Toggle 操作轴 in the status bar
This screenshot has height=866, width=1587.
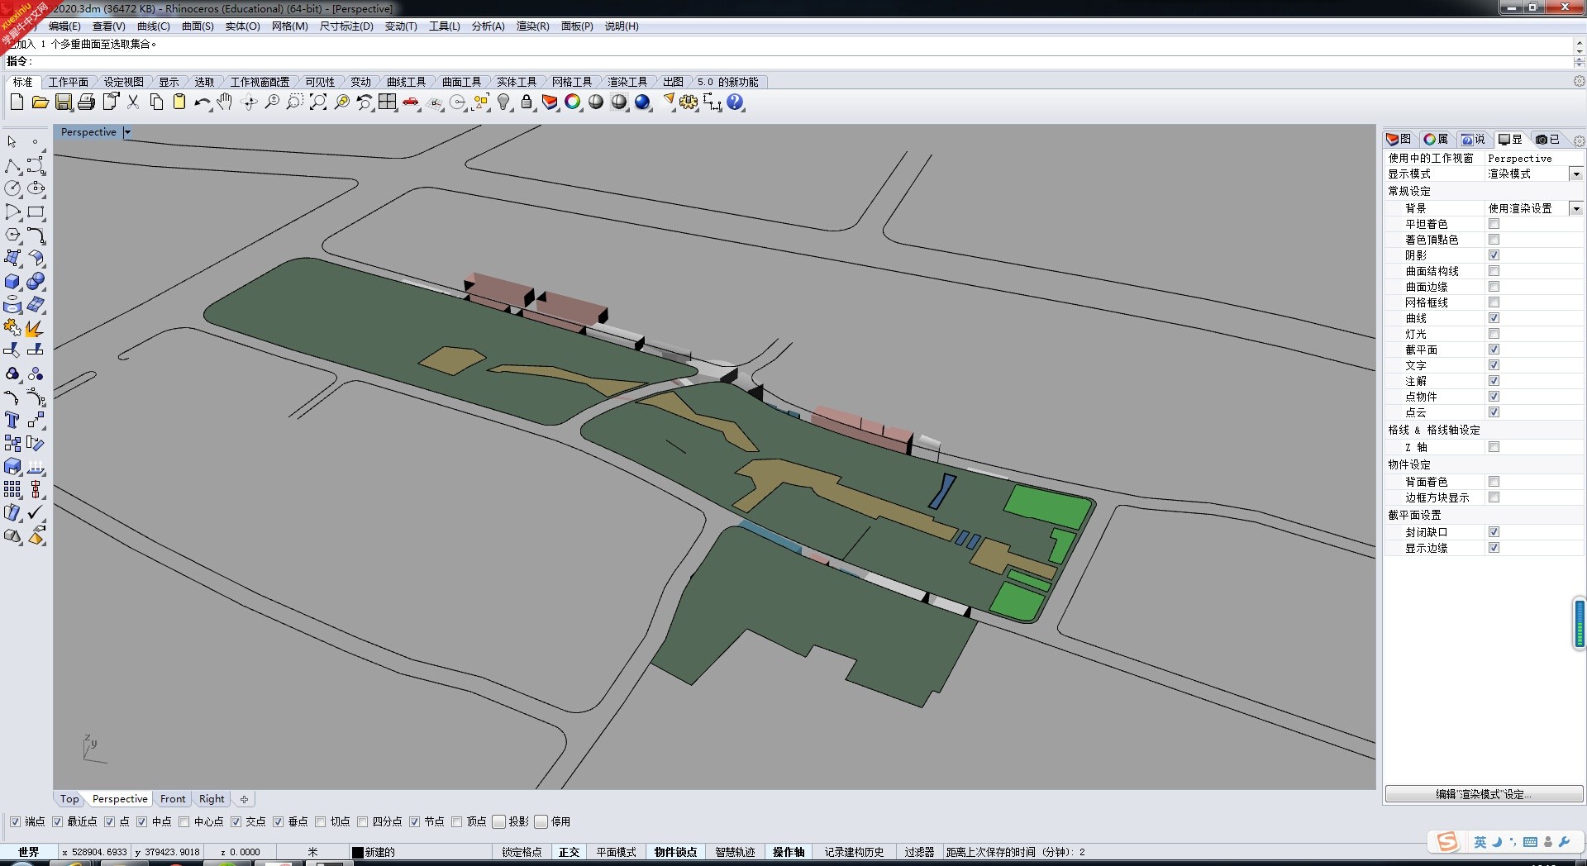[x=789, y=852]
